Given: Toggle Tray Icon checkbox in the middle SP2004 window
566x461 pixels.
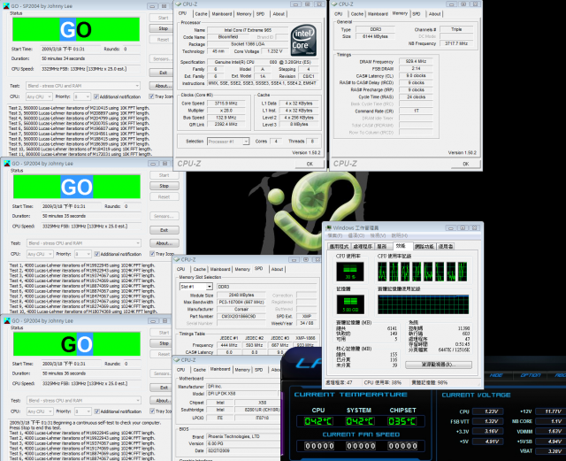Looking at the screenshot, I should 152,254.
